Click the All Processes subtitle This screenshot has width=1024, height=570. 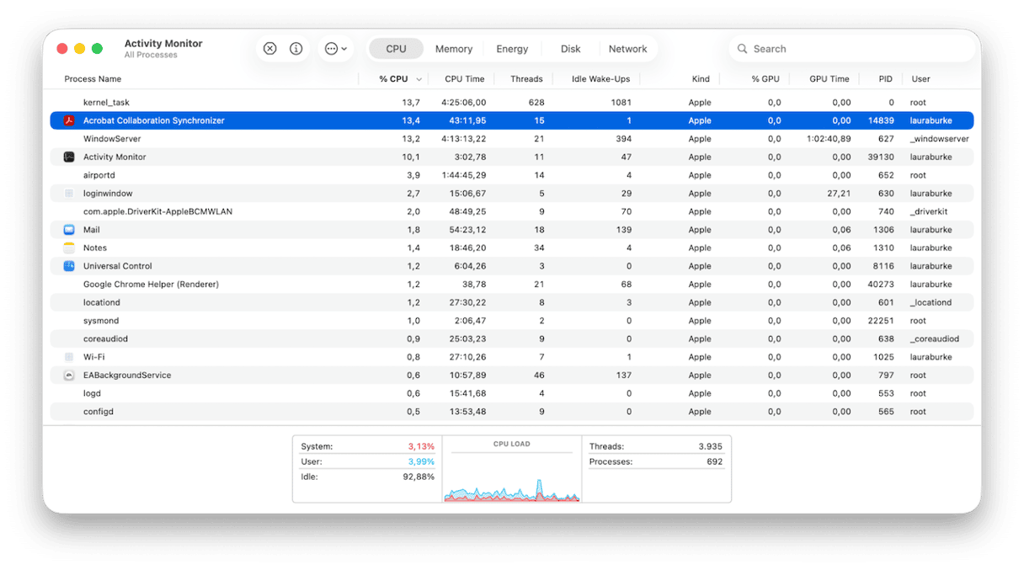pyautogui.click(x=151, y=56)
